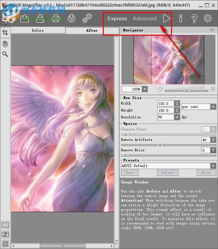The height and width of the screenshot is (249, 218).
Task: Select the Zoom magnifier tool
Action: pos(5,54)
